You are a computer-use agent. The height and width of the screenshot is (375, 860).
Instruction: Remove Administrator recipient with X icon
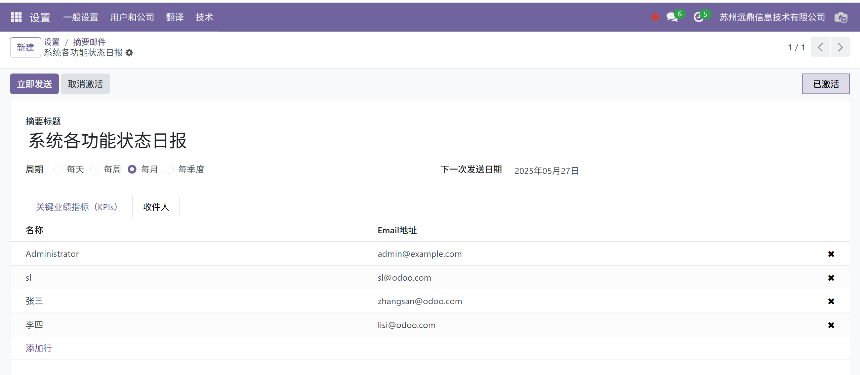pos(831,254)
